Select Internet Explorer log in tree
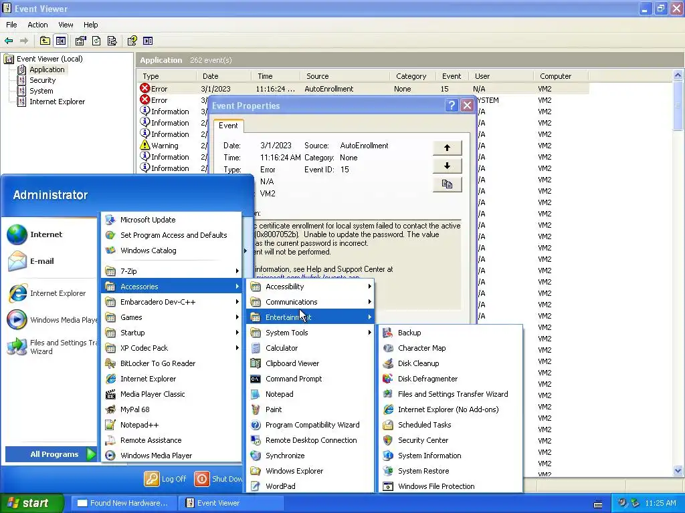 58,102
